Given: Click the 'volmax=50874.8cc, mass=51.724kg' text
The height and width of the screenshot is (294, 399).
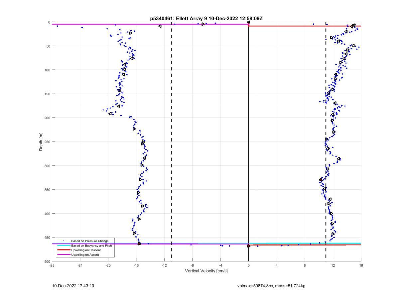Looking at the screenshot, I should [271, 286].
